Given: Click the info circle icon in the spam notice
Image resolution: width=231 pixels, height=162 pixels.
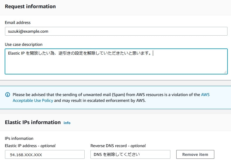Looking at the screenshot, I should tap(8, 95).
